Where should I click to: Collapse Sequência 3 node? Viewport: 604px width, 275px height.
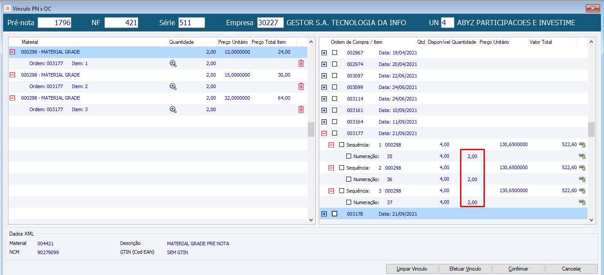[x=331, y=191]
